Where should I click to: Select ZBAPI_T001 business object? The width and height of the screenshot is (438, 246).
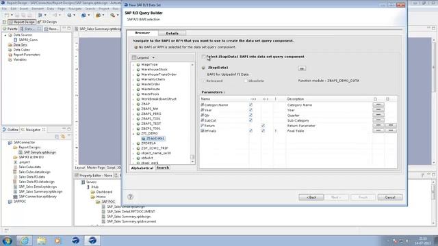(x=151, y=119)
